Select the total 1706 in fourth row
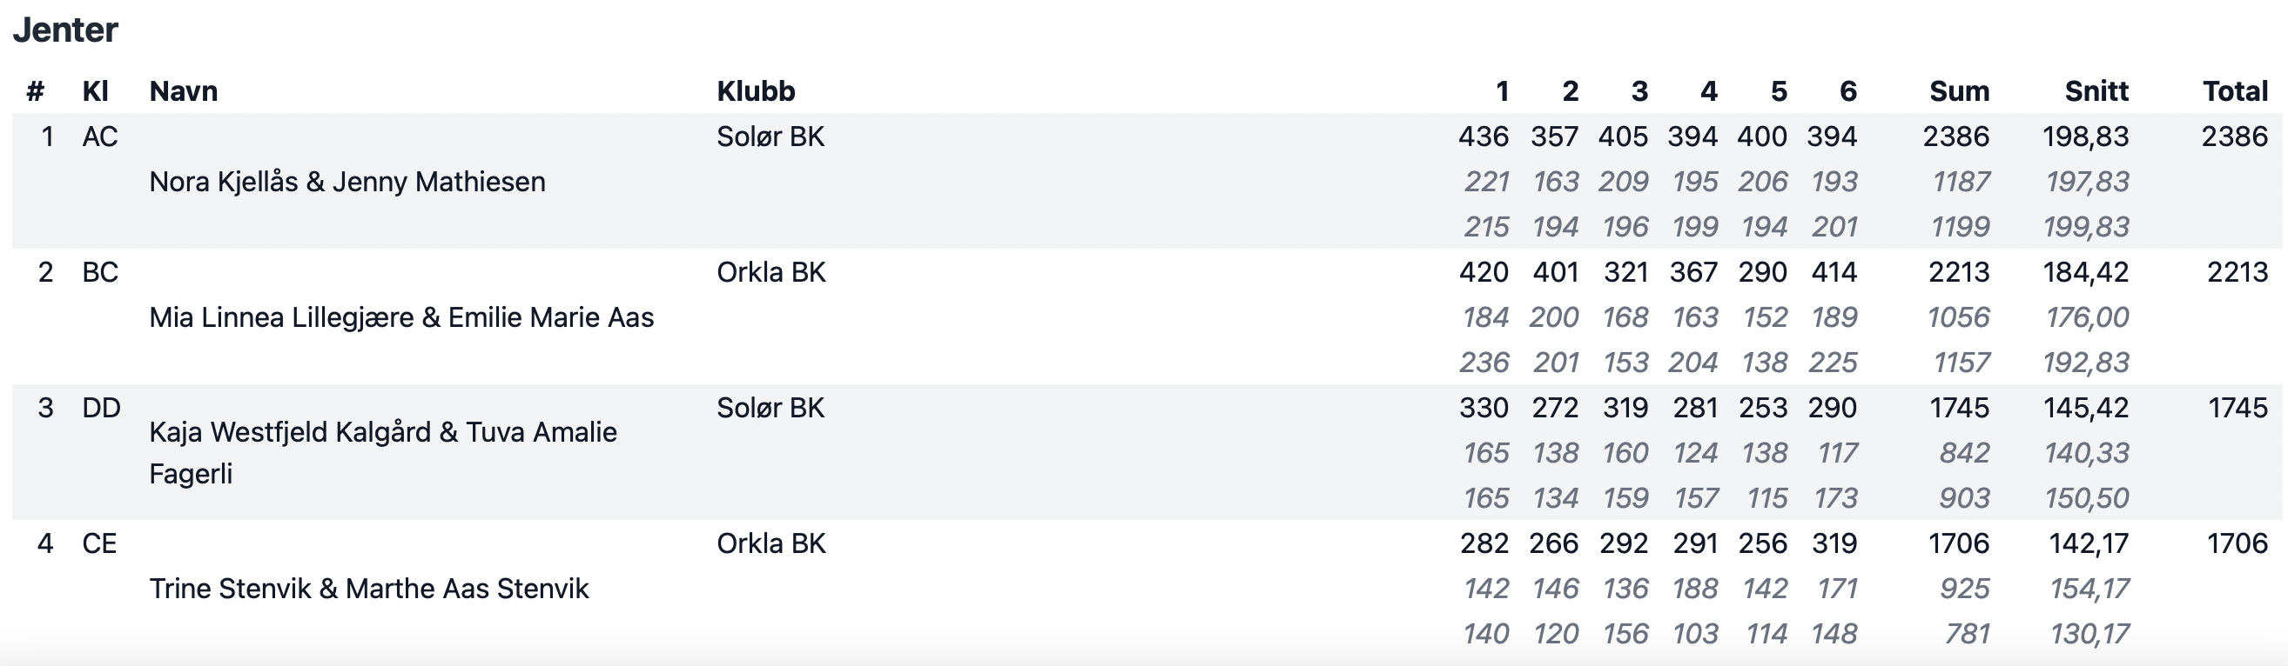Screen dimensions: 2288x666 [2238, 543]
